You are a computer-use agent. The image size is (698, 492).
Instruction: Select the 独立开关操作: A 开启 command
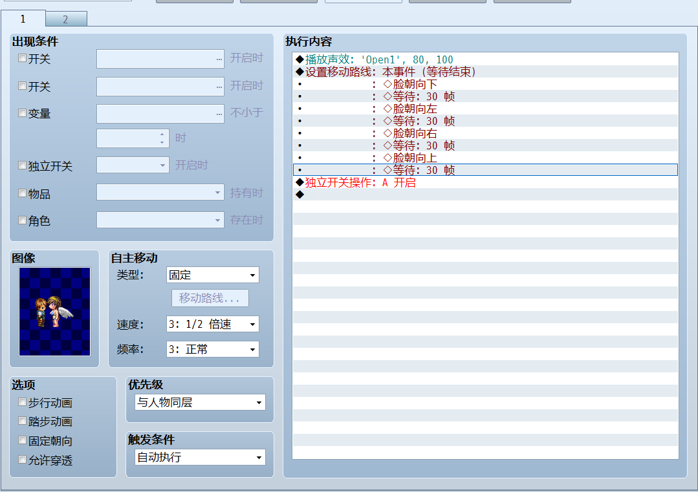point(485,182)
